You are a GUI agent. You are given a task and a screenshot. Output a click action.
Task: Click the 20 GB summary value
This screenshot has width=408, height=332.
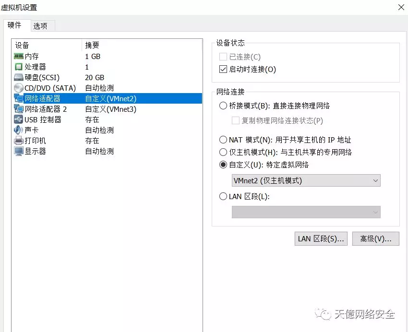[x=95, y=77]
